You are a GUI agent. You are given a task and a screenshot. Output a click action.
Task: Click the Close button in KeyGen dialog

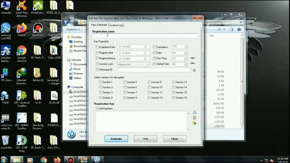tap(174, 139)
